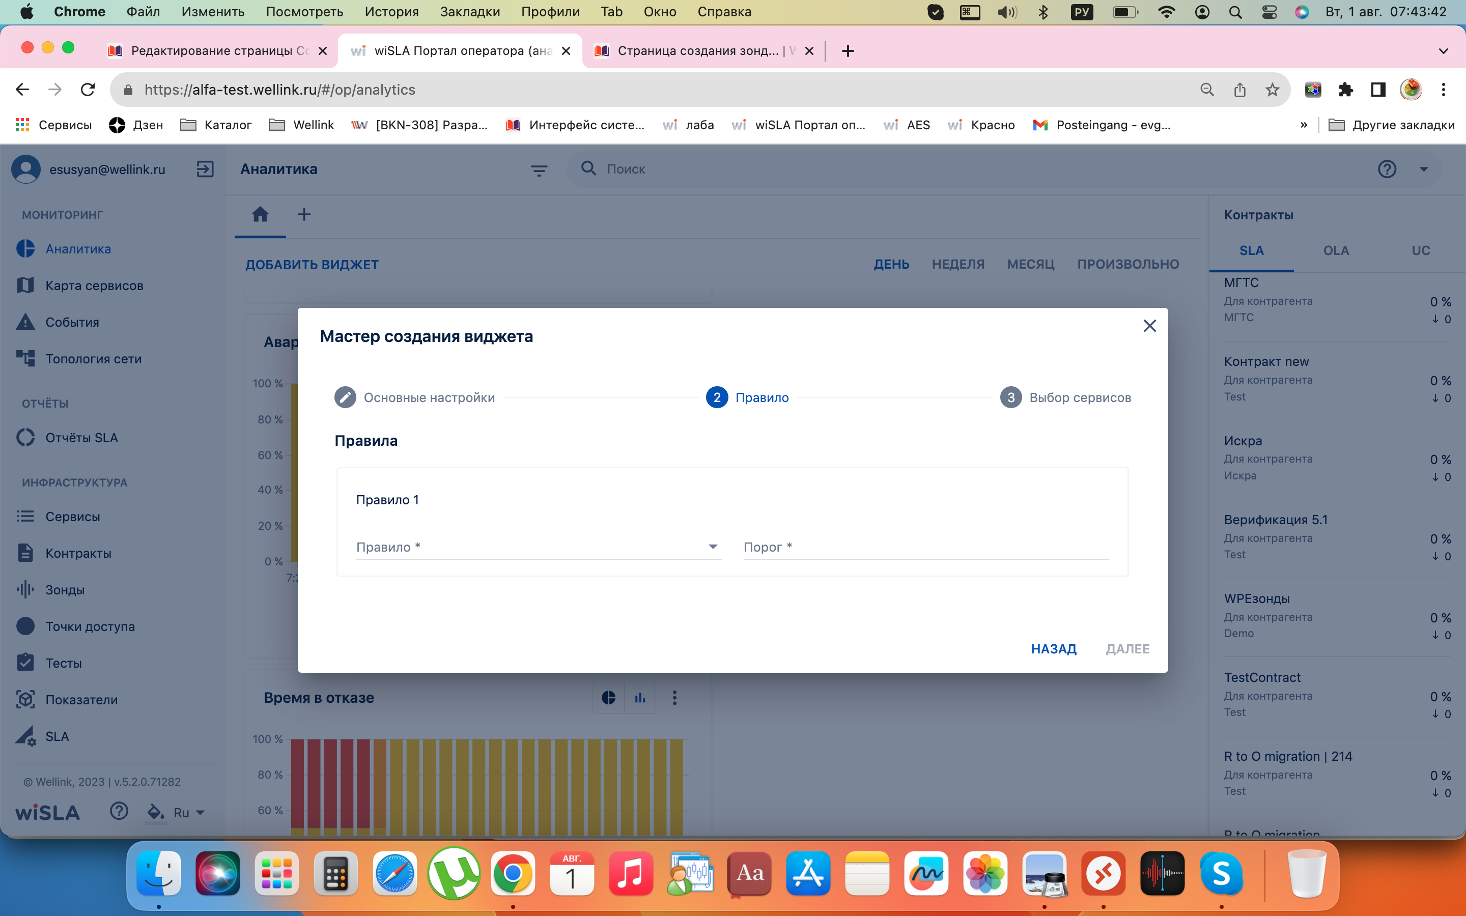1466x916 pixels.
Task: Switch Время в отказе to pie chart
Action: 608,698
